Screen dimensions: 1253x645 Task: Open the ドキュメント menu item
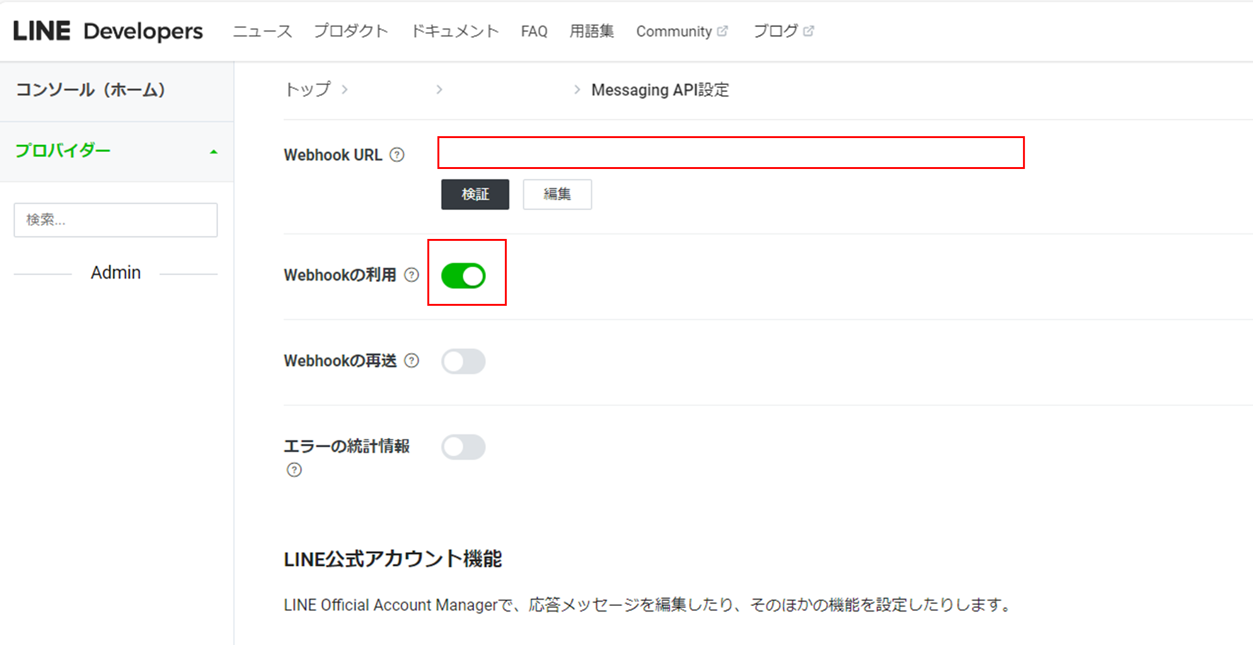tap(454, 31)
